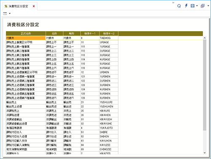
Task: Select the highlighted orange 対象外 cell
Action: point(26,38)
